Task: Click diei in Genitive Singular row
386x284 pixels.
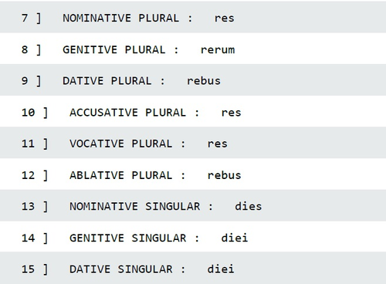Action: pos(235,238)
